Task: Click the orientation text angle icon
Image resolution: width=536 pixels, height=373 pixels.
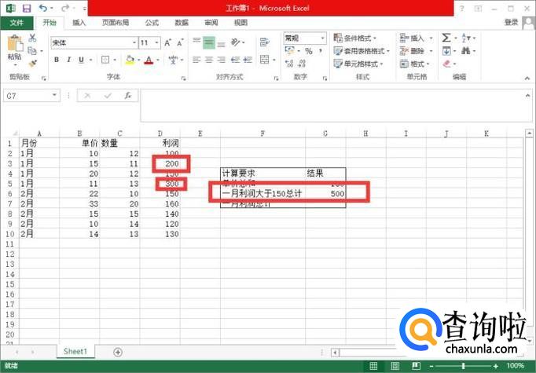Action: tap(236, 42)
